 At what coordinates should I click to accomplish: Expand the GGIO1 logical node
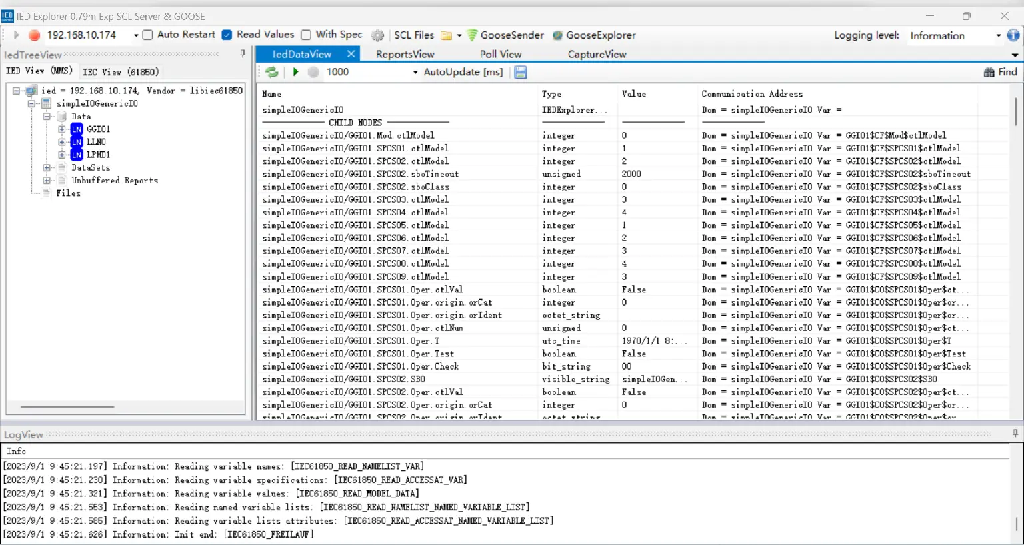click(61, 129)
